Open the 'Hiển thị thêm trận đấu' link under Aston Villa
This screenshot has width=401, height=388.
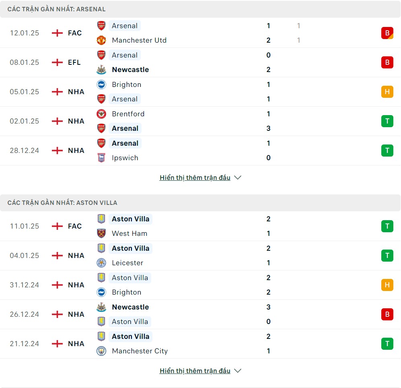(x=195, y=371)
